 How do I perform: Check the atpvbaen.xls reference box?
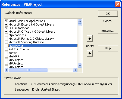point(6,35)
